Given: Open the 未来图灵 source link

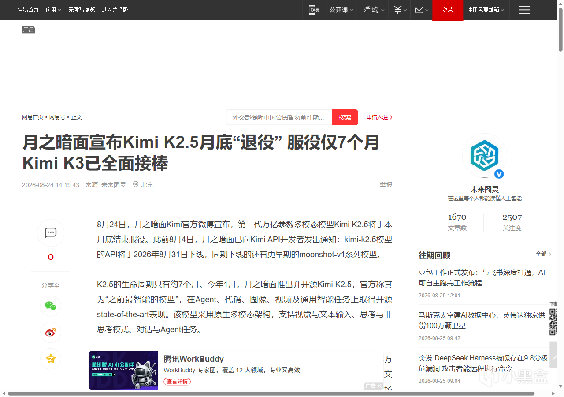Looking at the screenshot, I should tap(114, 185).
